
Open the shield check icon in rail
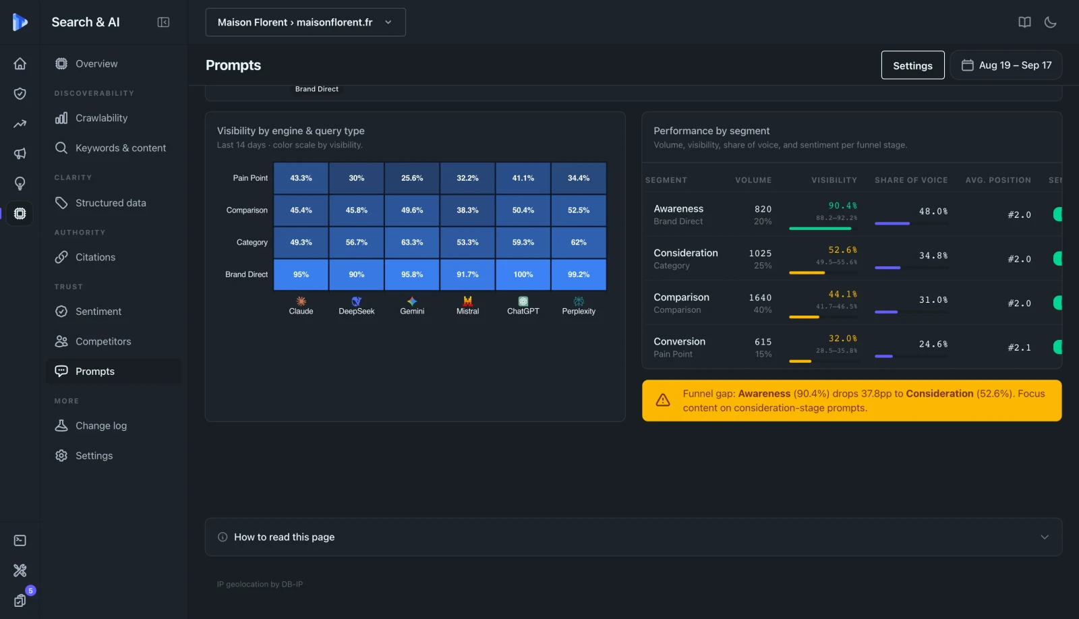click(20, 94)
